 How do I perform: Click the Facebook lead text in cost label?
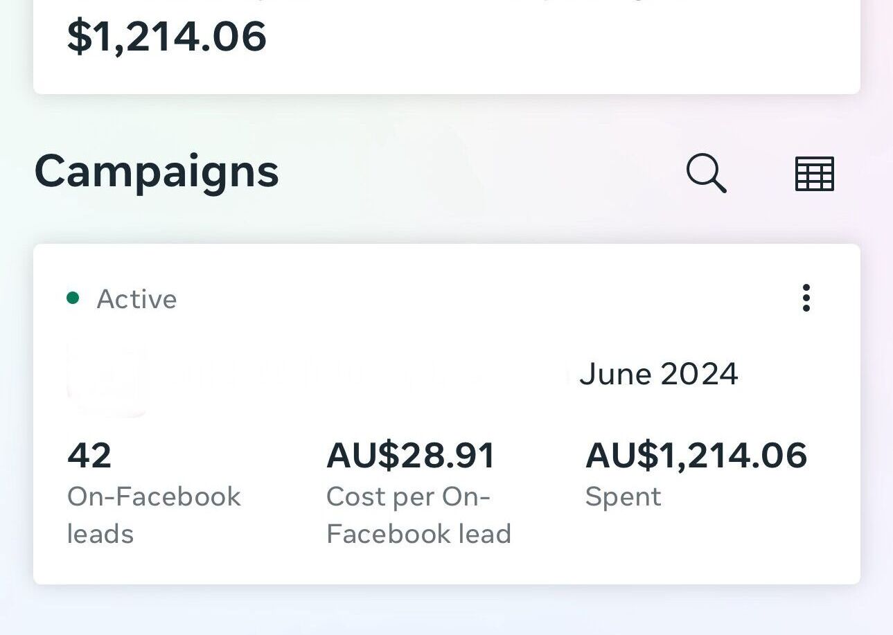tap(418, 534)
